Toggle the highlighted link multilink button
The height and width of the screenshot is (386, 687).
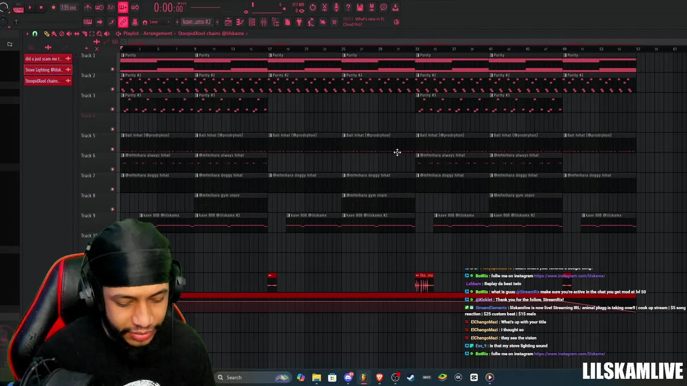click(123, 22)
